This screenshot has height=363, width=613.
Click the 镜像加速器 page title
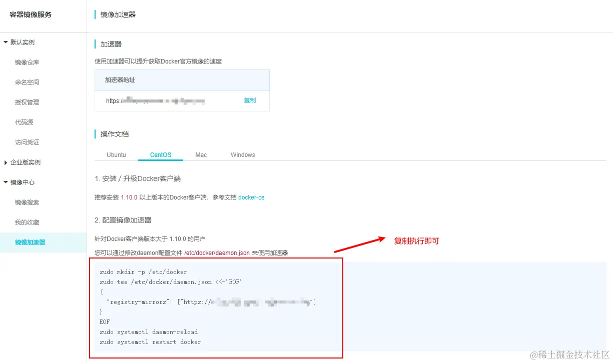118,15
